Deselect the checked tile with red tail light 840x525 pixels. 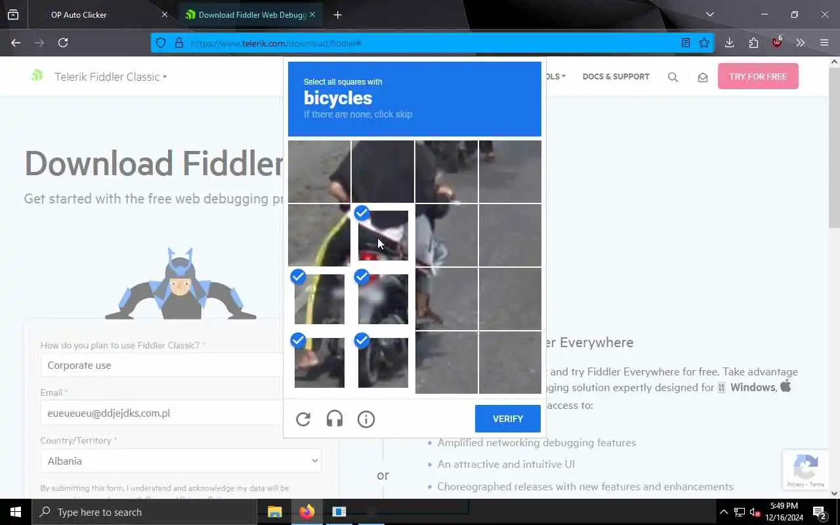click(x=383, y=299)
